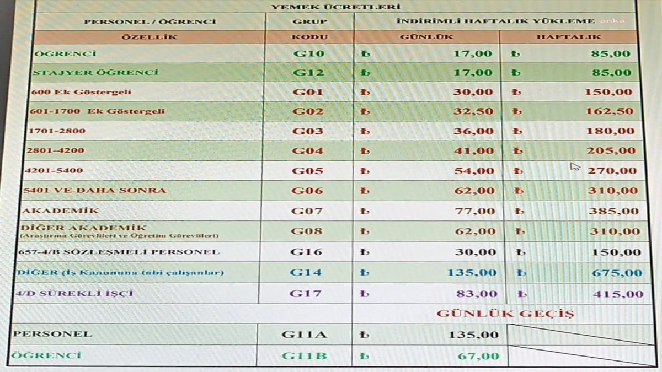The height and width of the screenshot is (372, 662).
Task: Click group code G02 cell
Action: [307, 111]
